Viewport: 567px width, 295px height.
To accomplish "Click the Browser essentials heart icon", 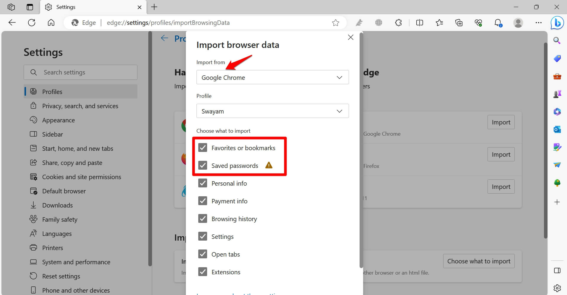I will [x=478, y=23].
